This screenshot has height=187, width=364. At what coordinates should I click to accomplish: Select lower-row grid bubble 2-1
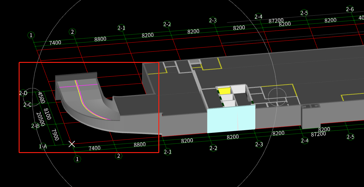[x=168, y=152]
